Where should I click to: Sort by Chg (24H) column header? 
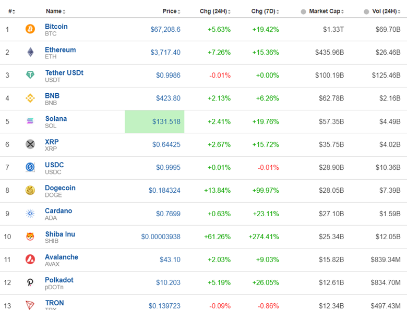(215, 11)
